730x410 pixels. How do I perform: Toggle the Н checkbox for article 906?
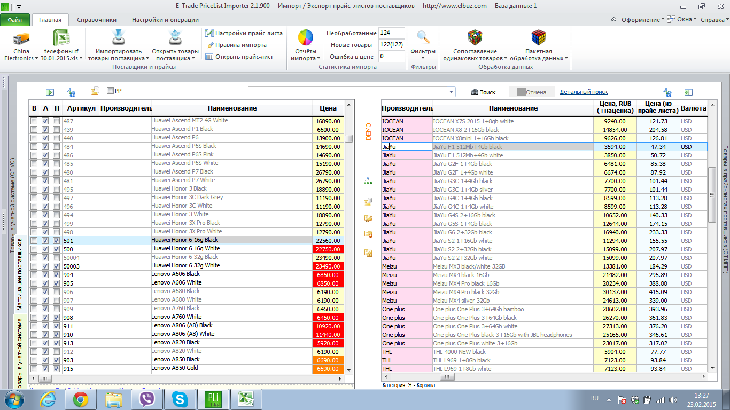56,292
